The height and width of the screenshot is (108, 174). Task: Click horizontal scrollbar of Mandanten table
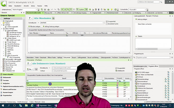[x=68, y=53]
